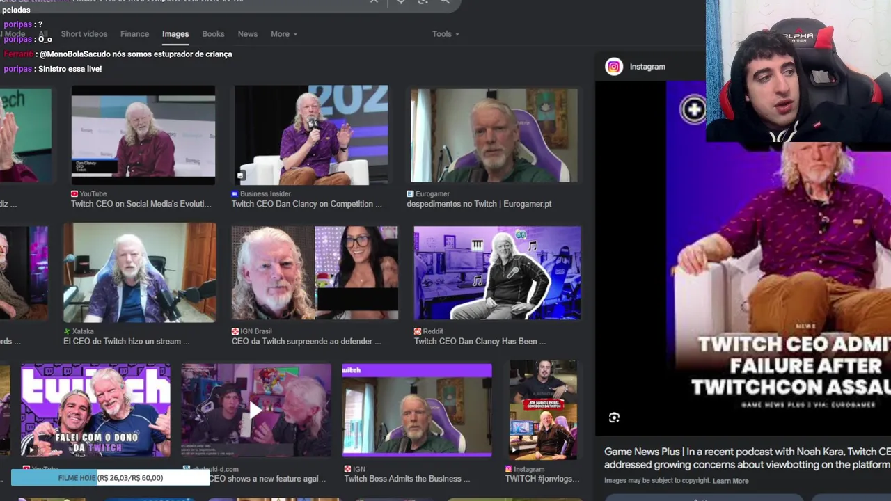Click chat message 'Sinistro essa live!'

click(x=70, y=69)
